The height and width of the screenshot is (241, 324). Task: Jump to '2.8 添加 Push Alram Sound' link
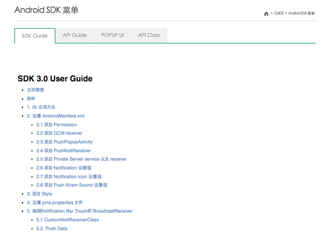pos(72,185)
